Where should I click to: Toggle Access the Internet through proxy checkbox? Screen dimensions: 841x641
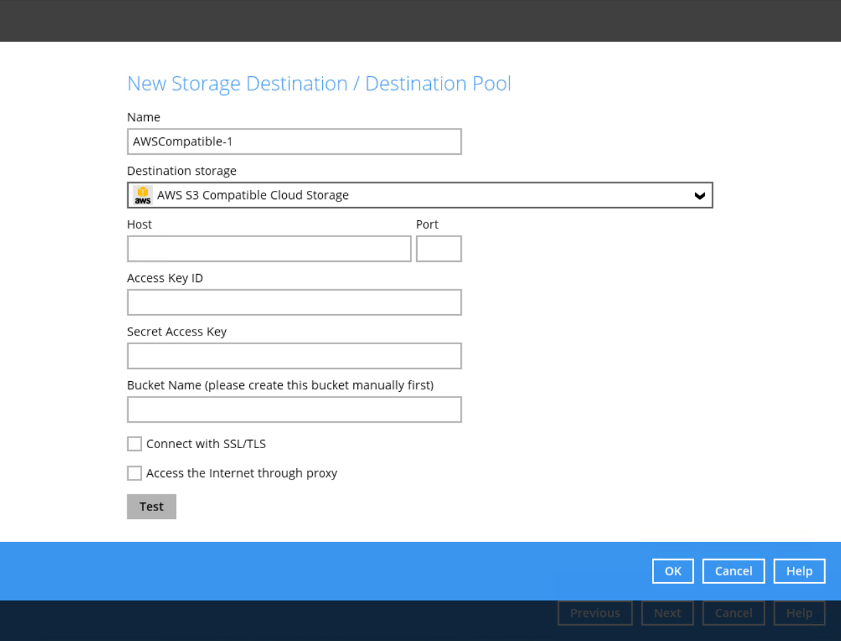click(x=135, y=474)
